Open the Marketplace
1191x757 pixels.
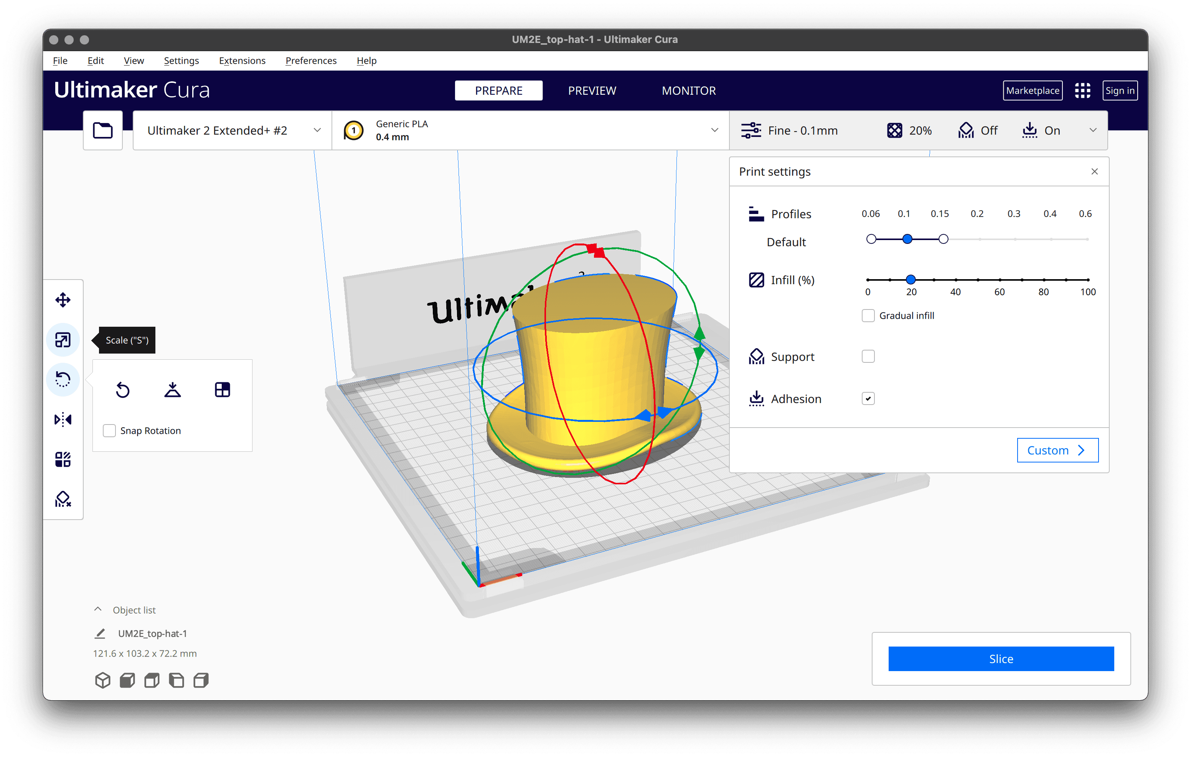pyautogui.click(x=1032, y=91)
